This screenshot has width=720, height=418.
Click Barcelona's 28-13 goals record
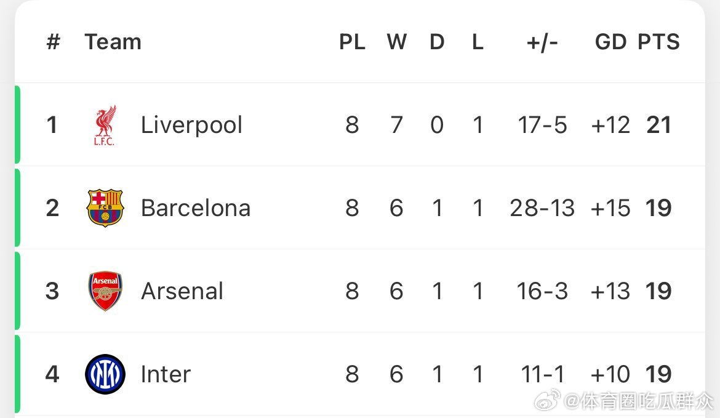(542, 208)
